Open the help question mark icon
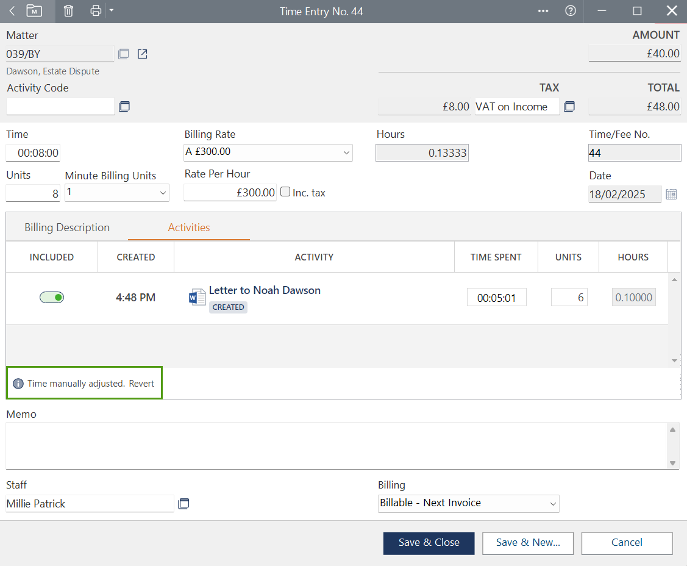687x566 pixels. click(571, 11)
